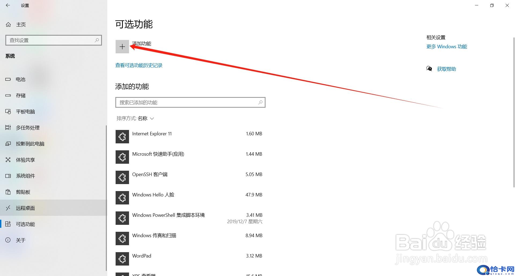Open 查看可选功能历史记录 link
515x276 pixels.
139,65
